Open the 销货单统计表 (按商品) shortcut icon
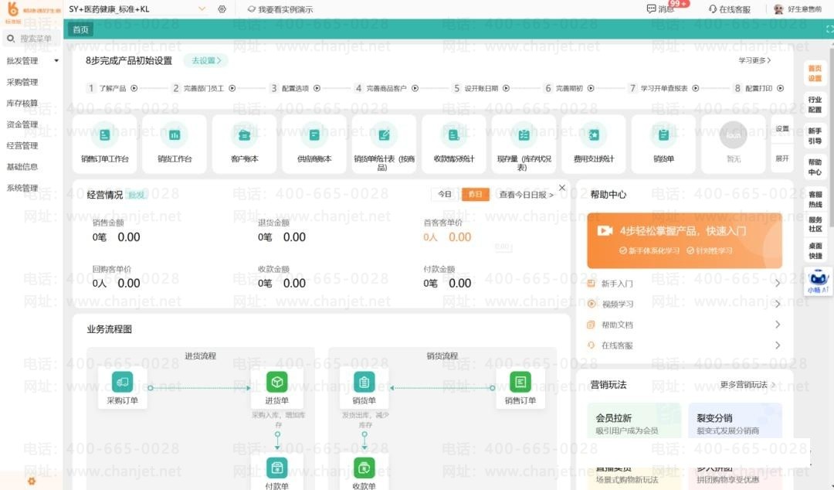 (x=384, y=135)
